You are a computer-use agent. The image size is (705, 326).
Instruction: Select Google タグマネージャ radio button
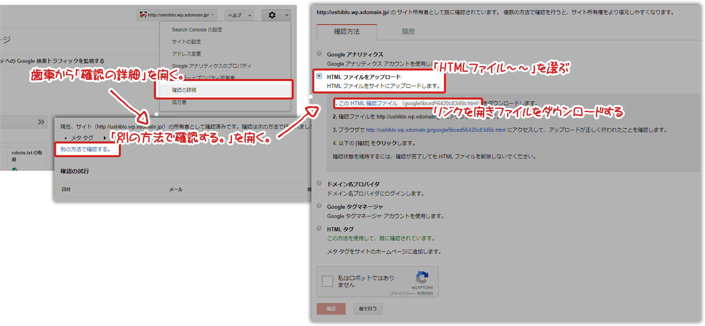click(x=319, y=206)
